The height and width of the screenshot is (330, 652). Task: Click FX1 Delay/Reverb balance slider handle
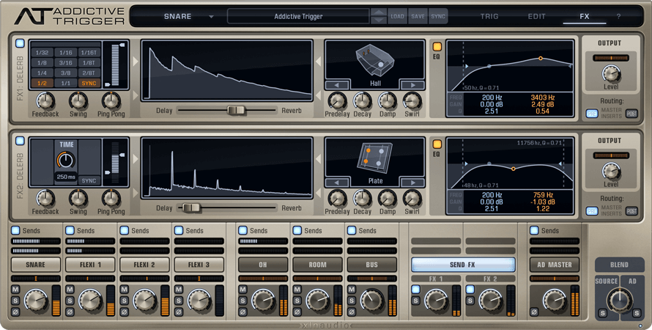click(x=236, y=110)
